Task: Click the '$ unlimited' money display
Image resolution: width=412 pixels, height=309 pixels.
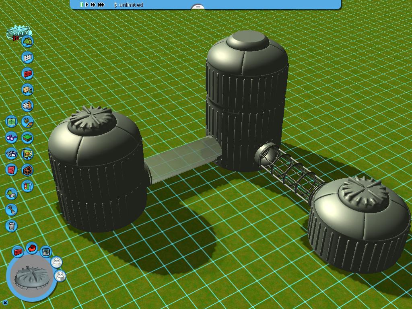Action: click(x=128, y=5)
